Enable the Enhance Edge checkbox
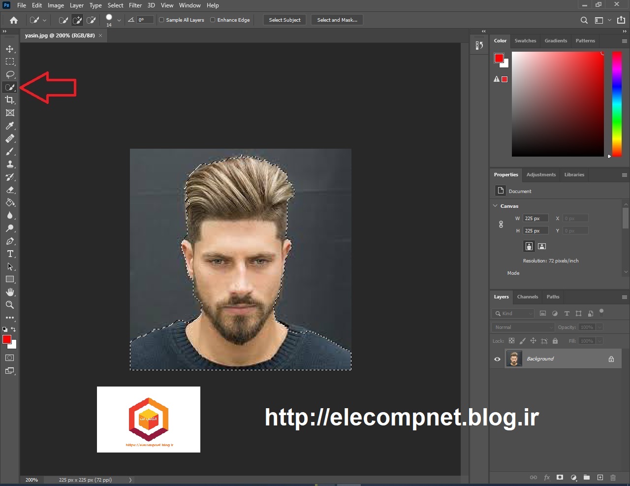The height and width of the screenshot is (486, 630). tap(213, 20)
